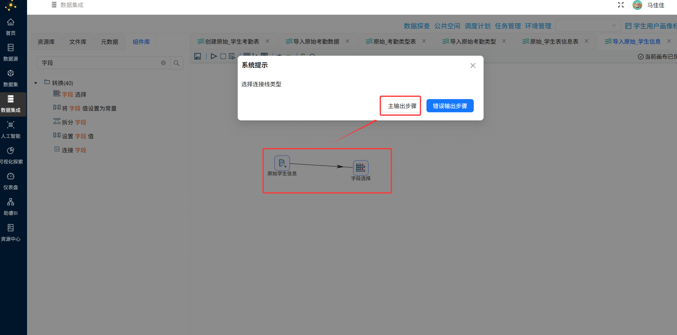The image size is (677, 335).
Task: Open the 创建原始_学生考勤表 tab
Action: point(232,41)
